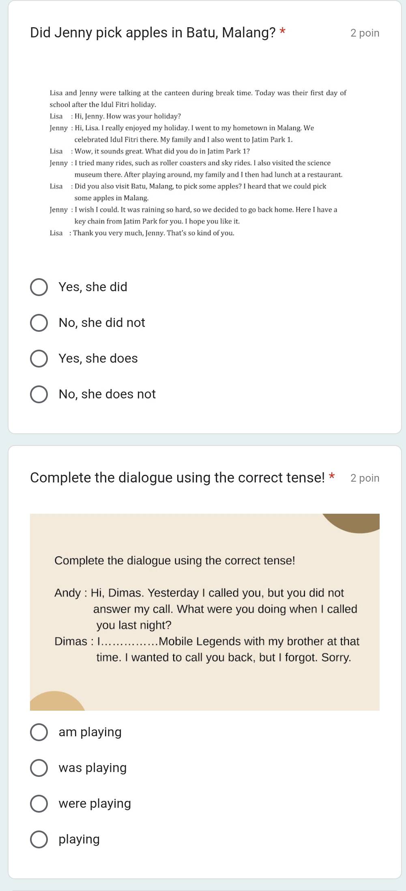Click the 'No, she does not' label text

107,394
